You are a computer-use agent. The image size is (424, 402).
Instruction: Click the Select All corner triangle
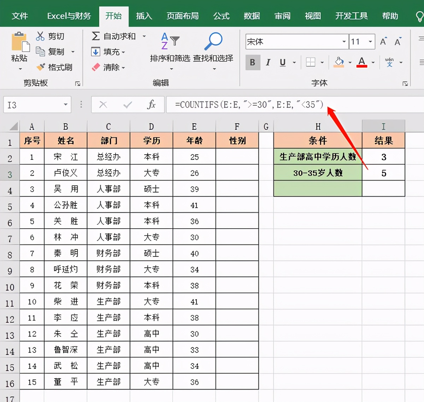(13, 126)
